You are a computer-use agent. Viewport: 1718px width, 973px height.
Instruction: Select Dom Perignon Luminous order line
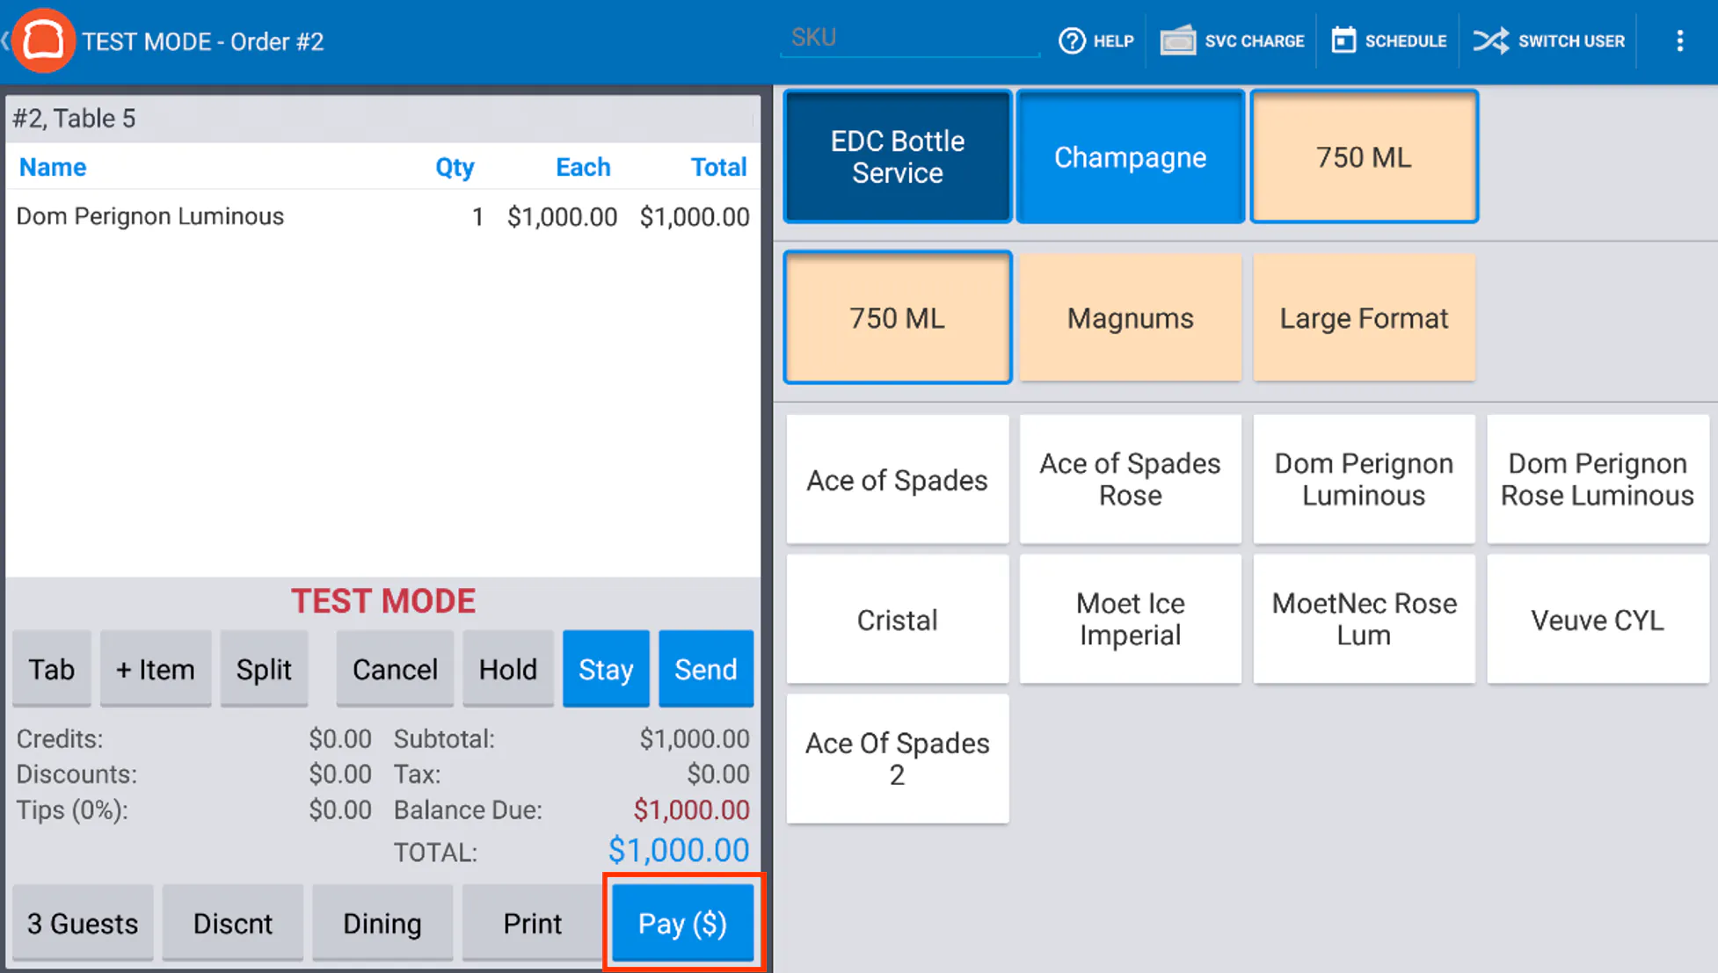pos(382,216)
